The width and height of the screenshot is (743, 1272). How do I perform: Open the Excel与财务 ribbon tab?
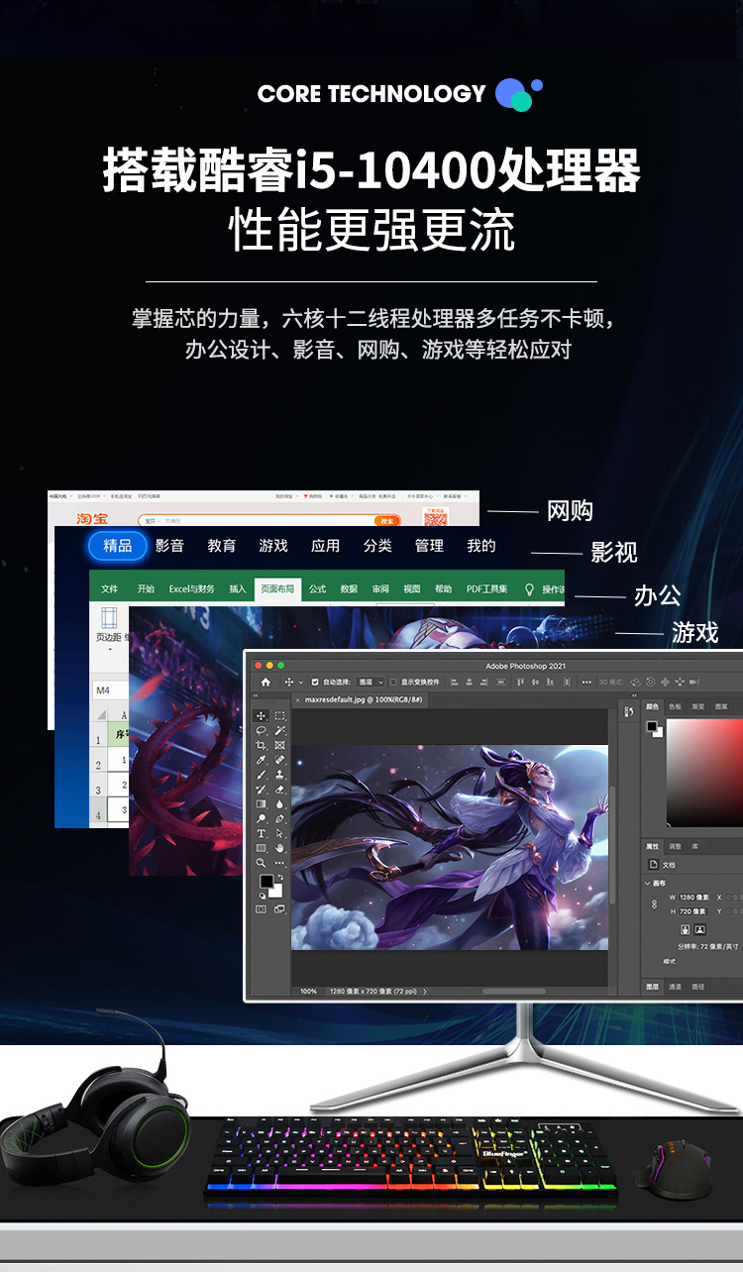[x=191, y=588]
